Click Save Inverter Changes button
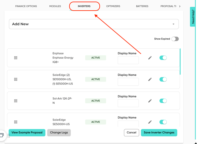 point(159,133)
